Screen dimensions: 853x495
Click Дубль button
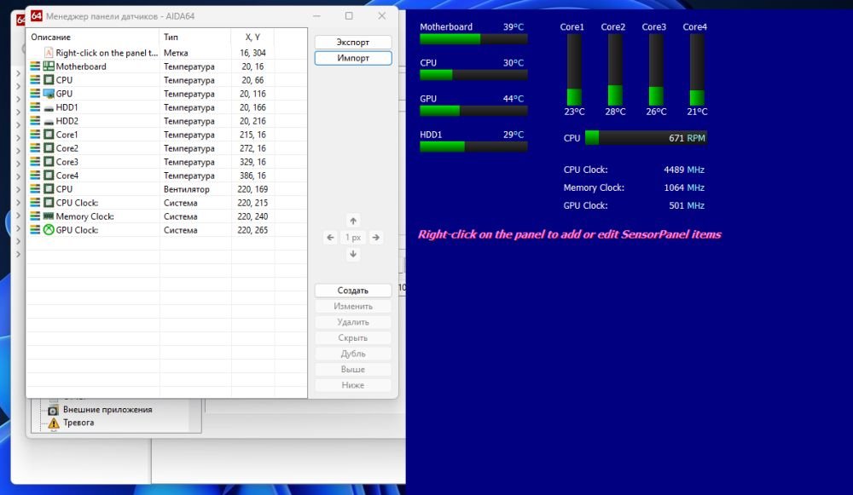point(353,354)
